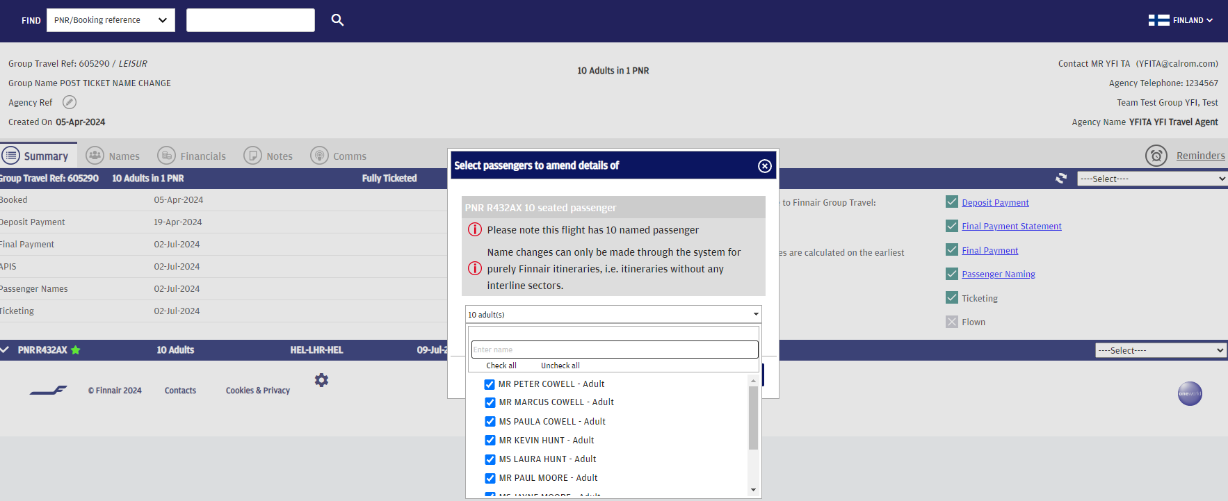Click the info icon beside name changes note
The width and height of the screenshot is (1228, 501).
click(475, 268)
